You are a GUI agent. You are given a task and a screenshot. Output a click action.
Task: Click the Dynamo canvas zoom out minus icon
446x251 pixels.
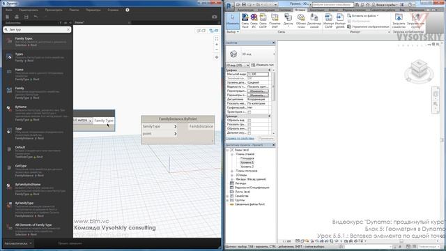click(217, 50)
